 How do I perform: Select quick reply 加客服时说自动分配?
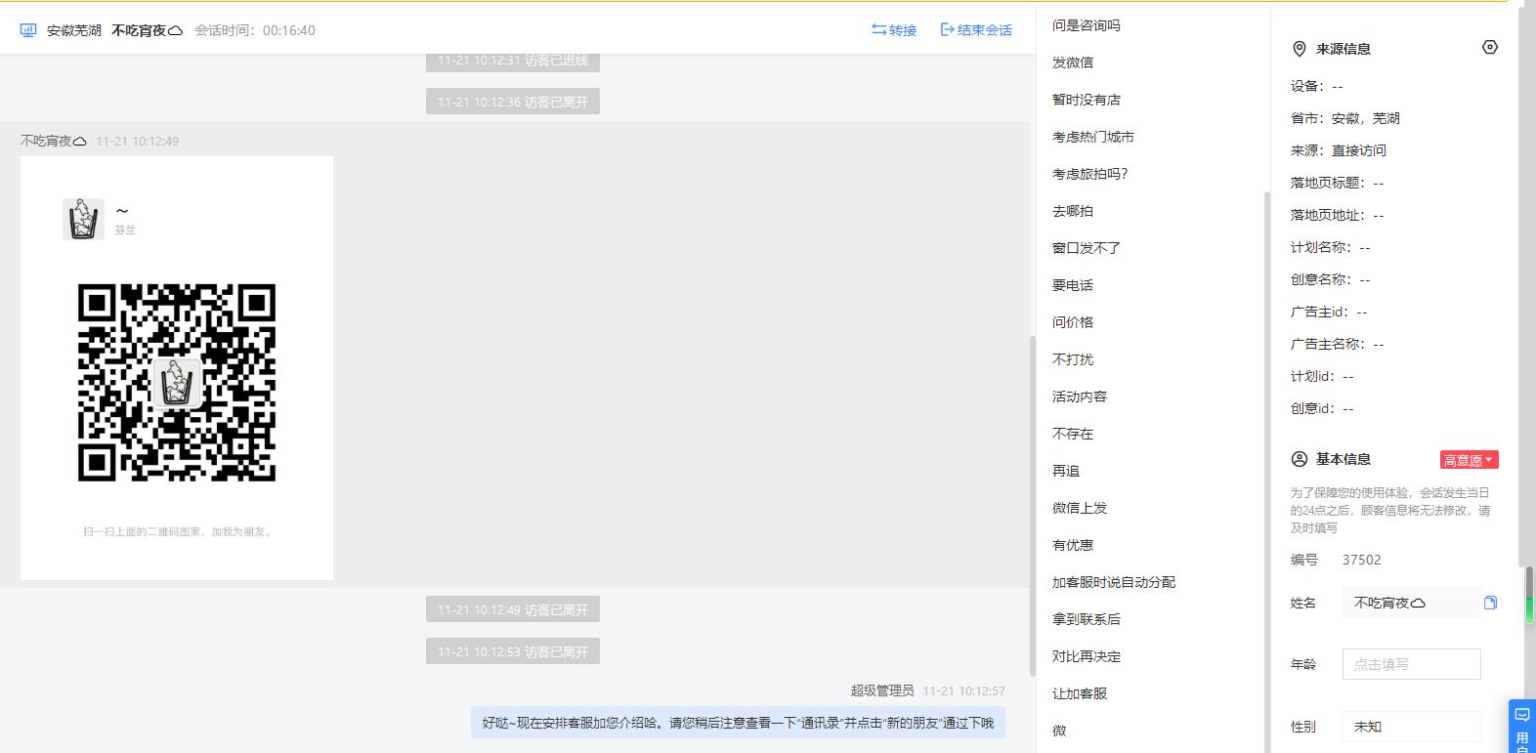point(1114,582)
